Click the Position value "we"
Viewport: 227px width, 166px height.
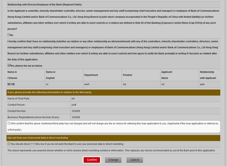124,84
